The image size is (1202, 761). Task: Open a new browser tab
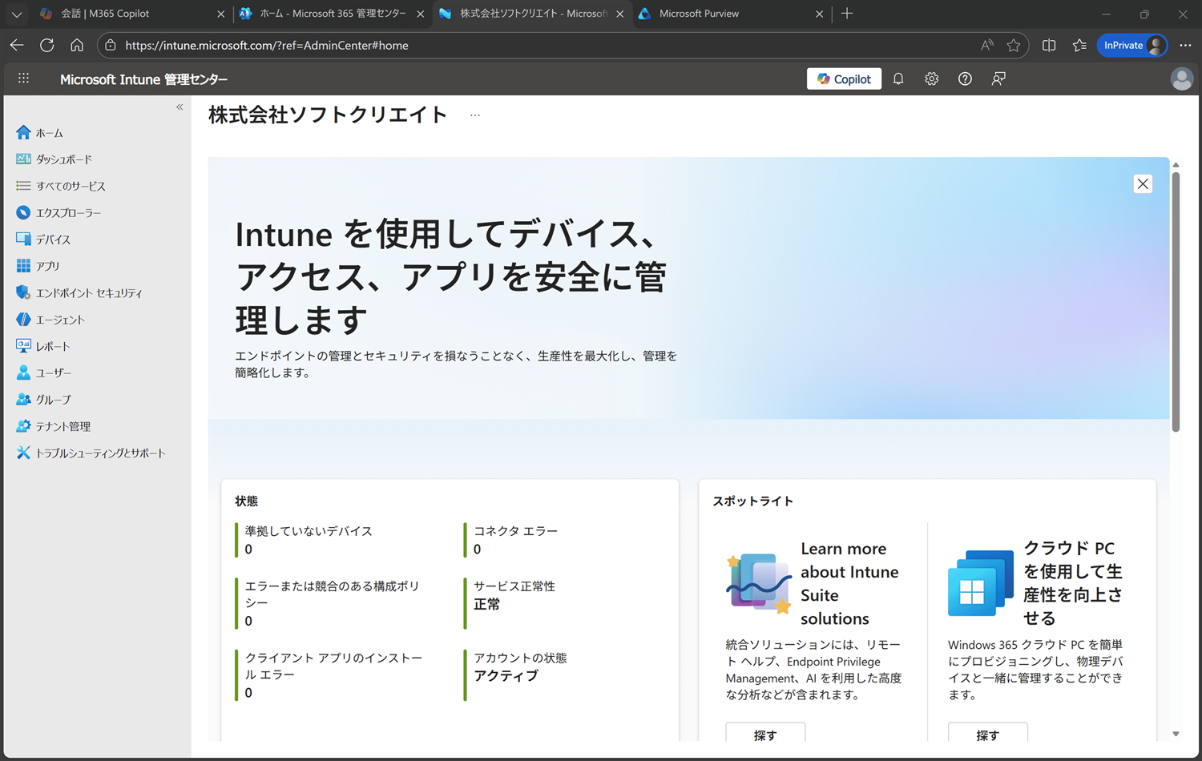[x=847, y=14]
